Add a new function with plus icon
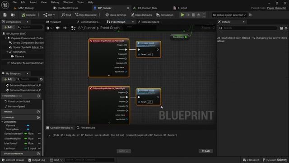Image resolution: width=289 pixels, height=163 pixels. click(38, 96)
